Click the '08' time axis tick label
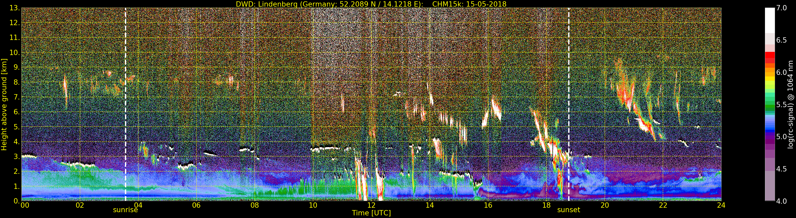Screen dimensions: 796x218 pyautogui.click(x=255, y=205)
